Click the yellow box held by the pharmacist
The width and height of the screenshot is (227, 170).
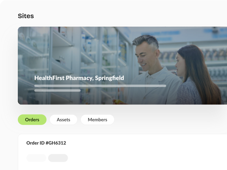click(119, 102)
